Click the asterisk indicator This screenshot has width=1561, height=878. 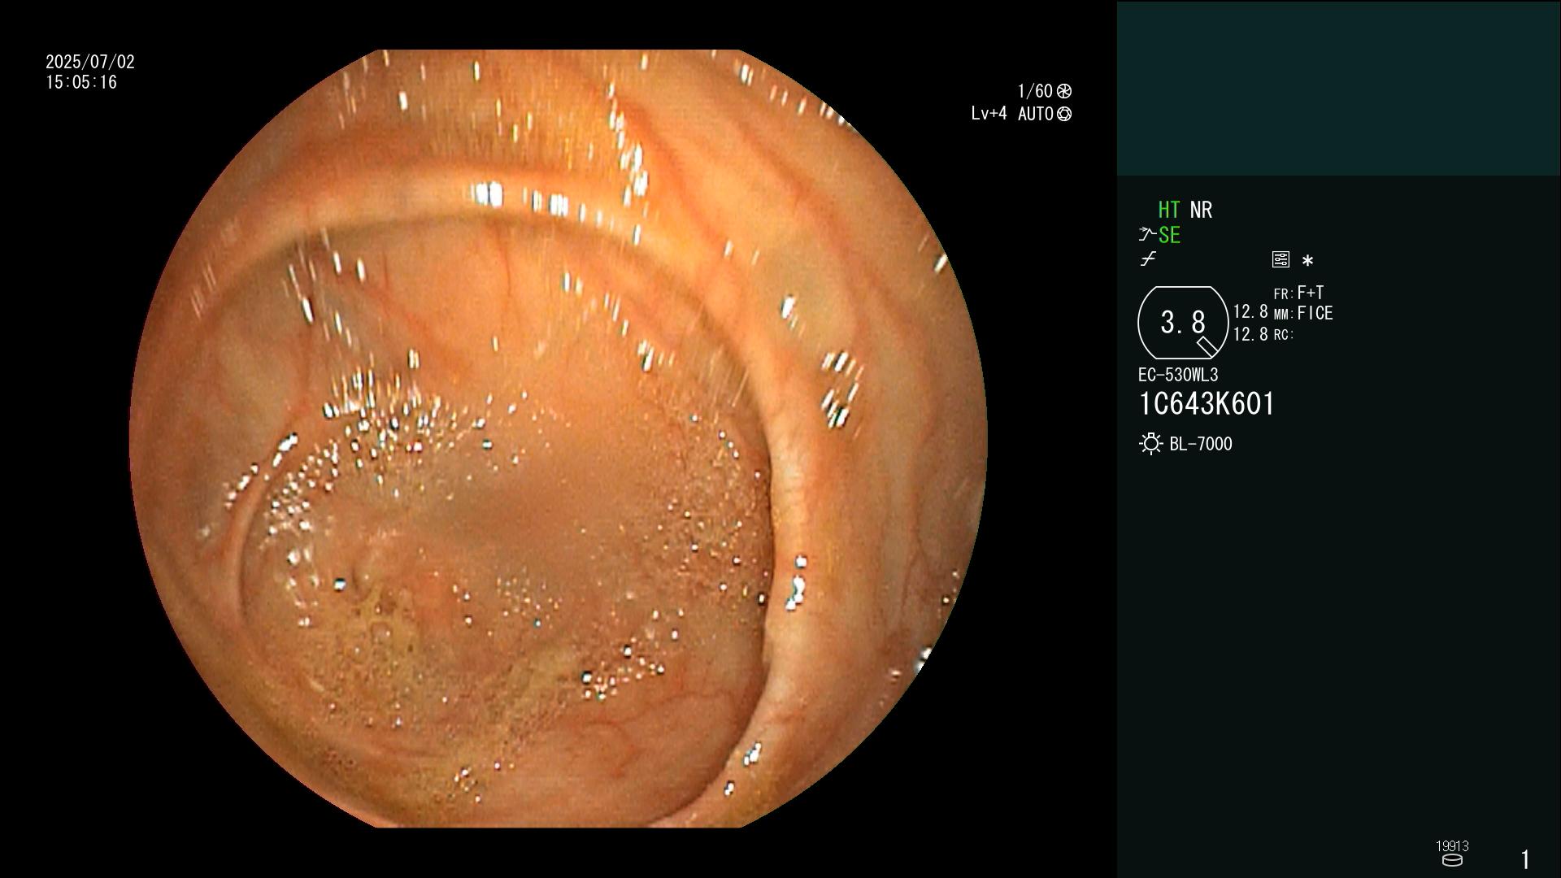(1307, 261)
